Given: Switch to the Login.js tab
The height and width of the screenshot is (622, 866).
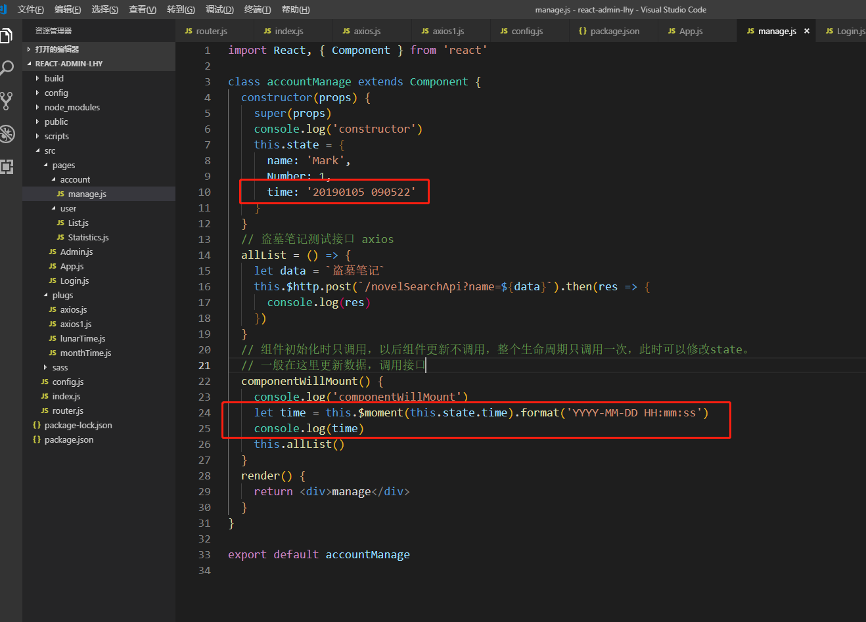Looking at the screenshot, I should click(848, 30).
